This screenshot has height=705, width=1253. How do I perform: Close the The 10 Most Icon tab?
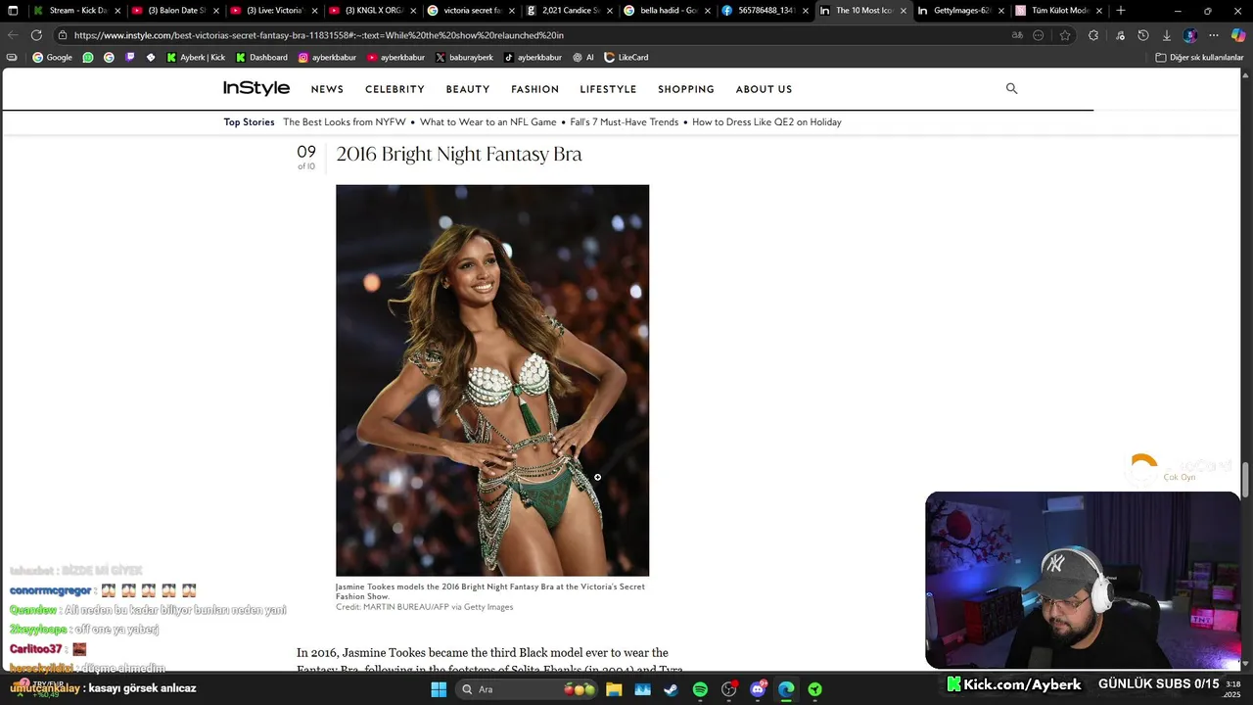[903, 11]
